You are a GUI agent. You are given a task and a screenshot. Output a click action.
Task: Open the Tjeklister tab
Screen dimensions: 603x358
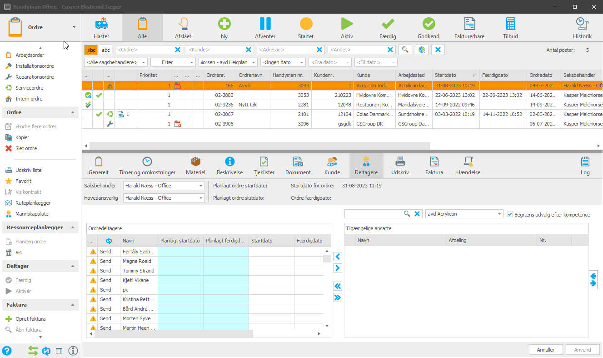coord(264,166)
